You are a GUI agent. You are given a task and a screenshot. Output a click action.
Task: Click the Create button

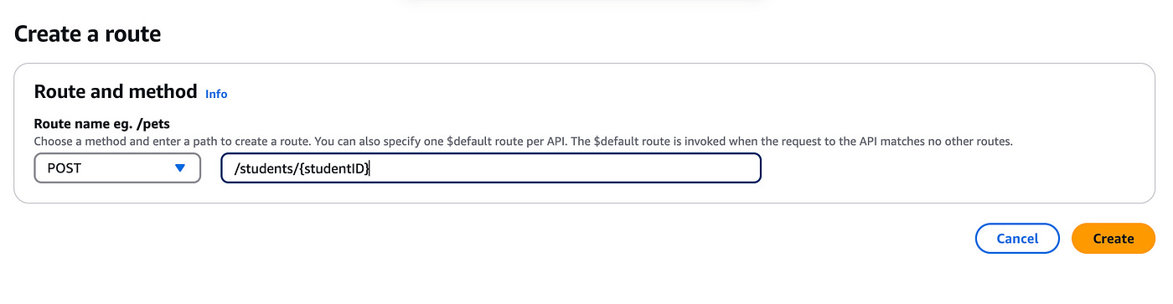1114,239
